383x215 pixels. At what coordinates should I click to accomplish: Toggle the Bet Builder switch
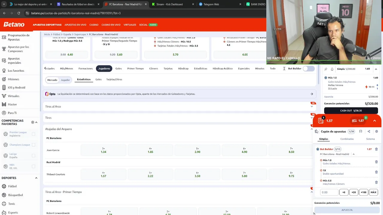(x=309, y=68)
